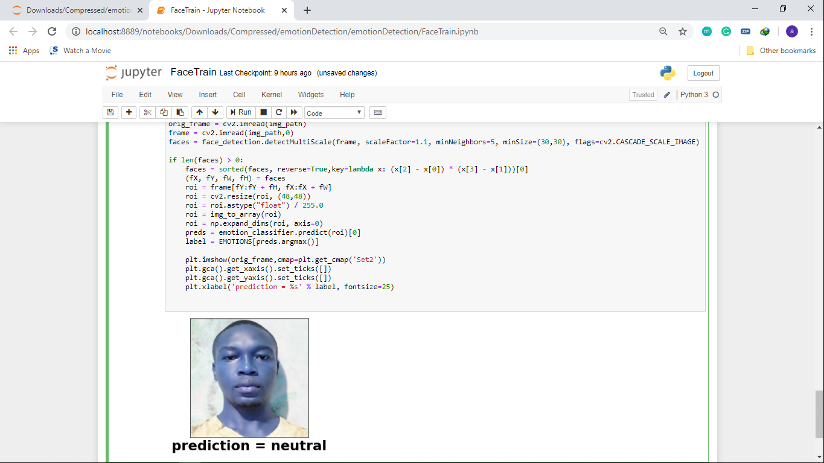Click the copy selected cells icon
This screenshot has height=463, width=824.
click(x=164, y=112)
